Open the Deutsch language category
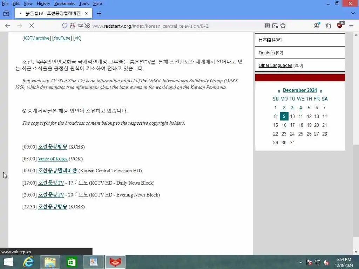Screen dimensions: 359x269 click(x=267, y=53)
